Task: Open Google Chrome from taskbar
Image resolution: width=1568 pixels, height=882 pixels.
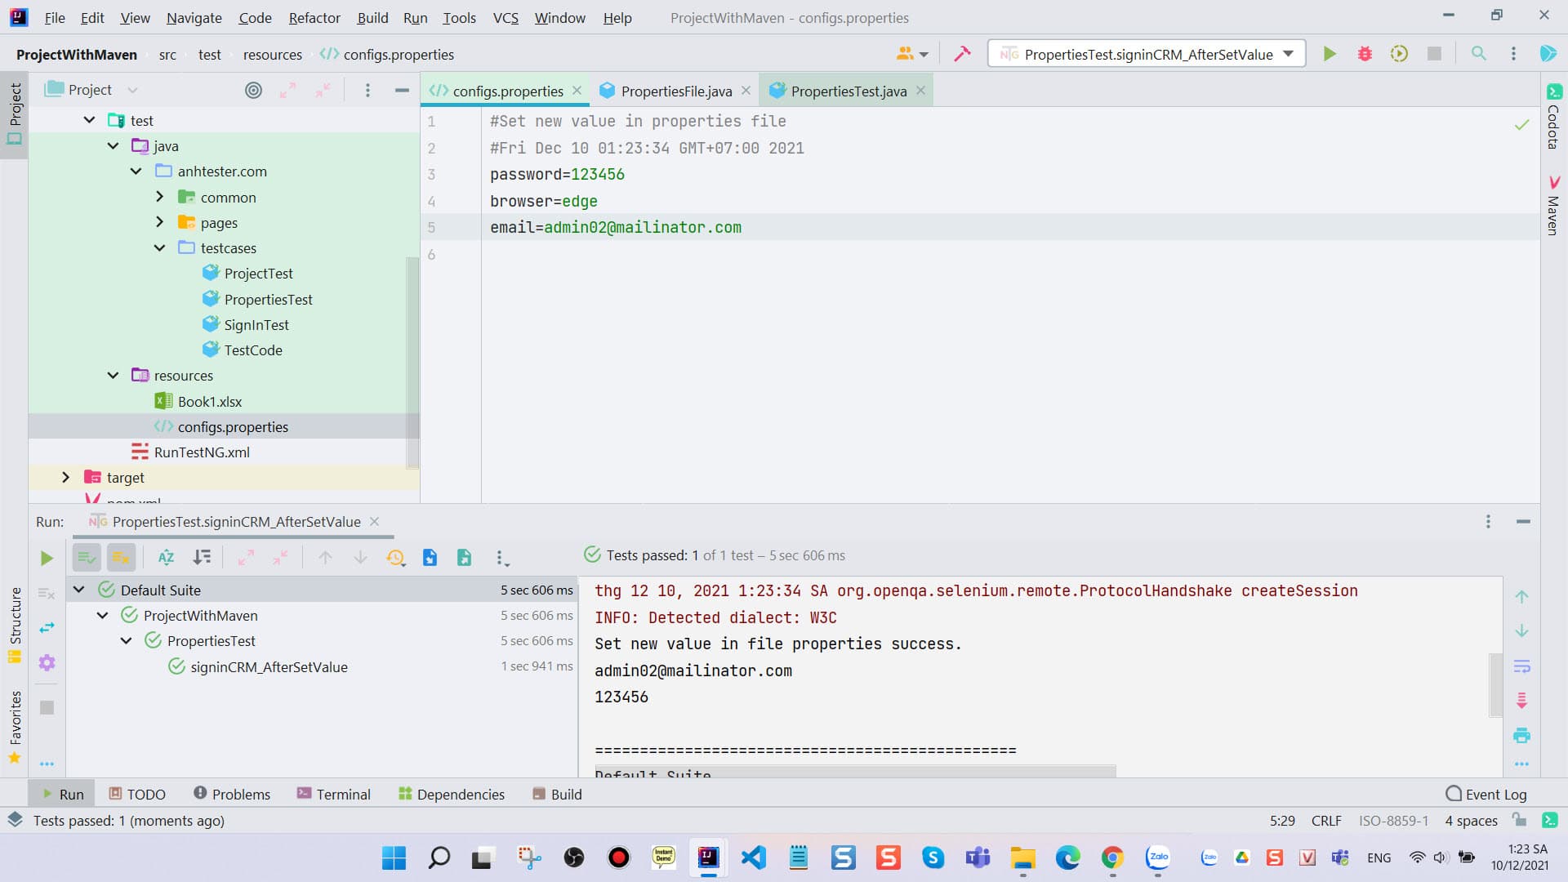Action: click(x=1112, y=857)
